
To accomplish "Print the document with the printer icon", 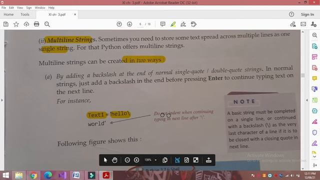I will click(36, 24).
